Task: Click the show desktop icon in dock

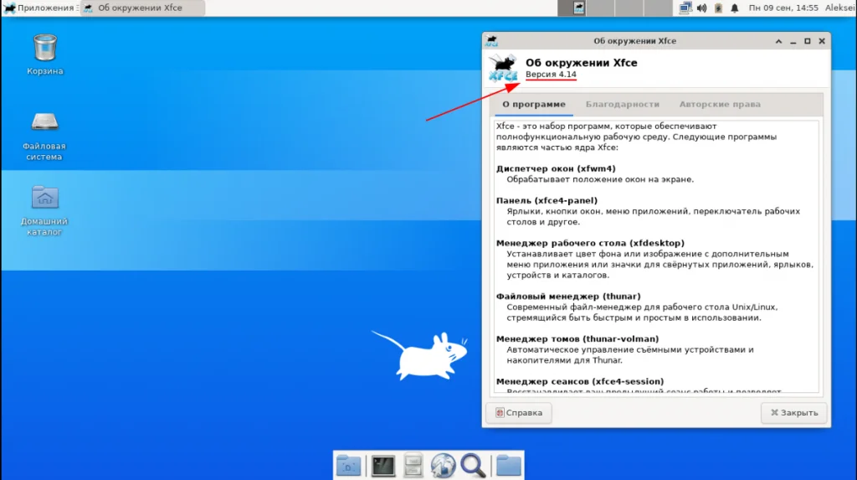Action: coord(348,466)
